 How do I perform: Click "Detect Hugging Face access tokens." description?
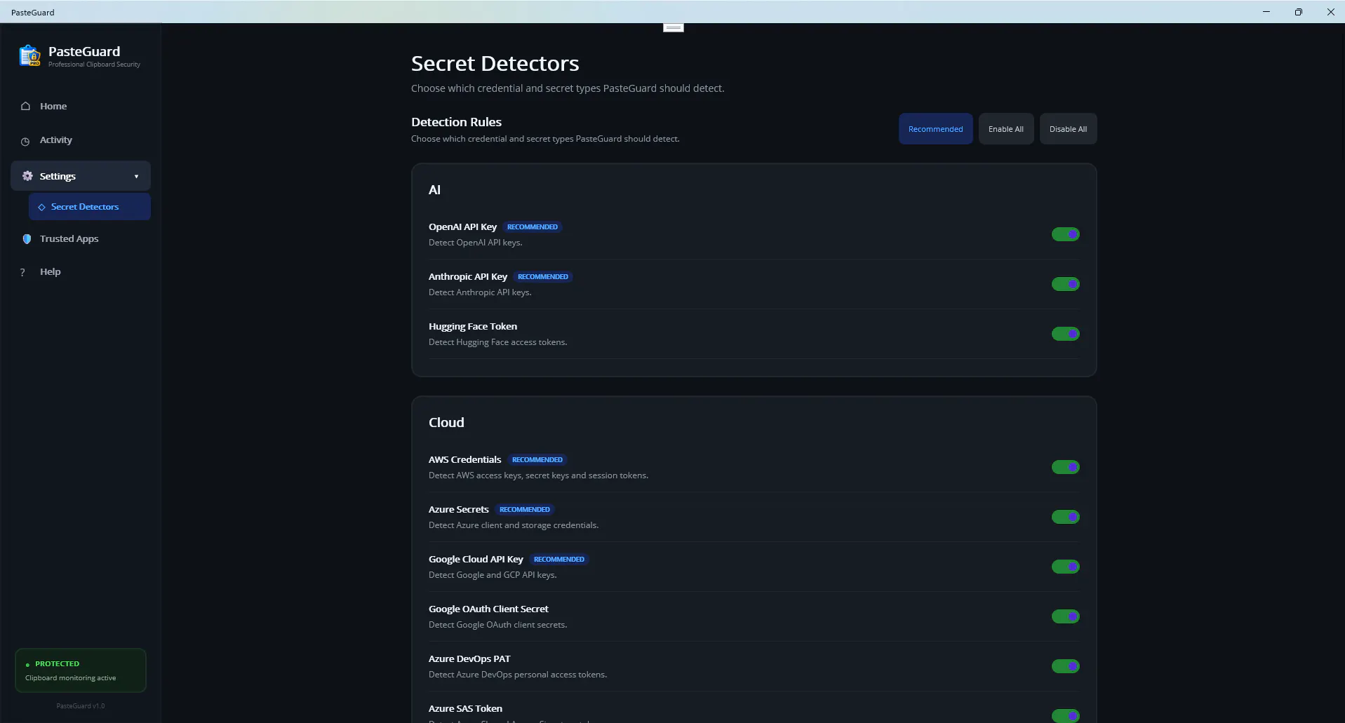(497, 342)
